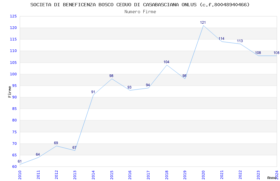This screenshot has height=181, width=280.
Task: Select the 2013 data point labeled 67
Action: [74, 147]
